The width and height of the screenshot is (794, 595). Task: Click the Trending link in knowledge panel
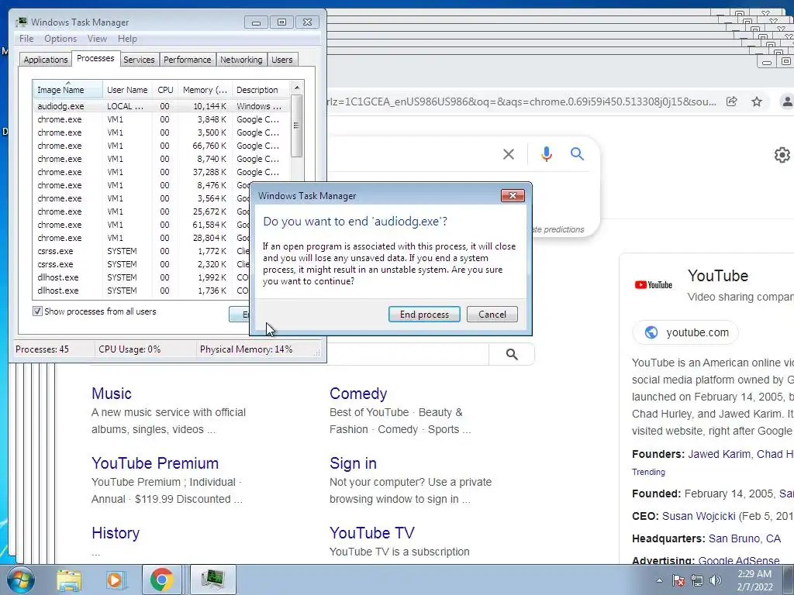(x=648, y=472)
